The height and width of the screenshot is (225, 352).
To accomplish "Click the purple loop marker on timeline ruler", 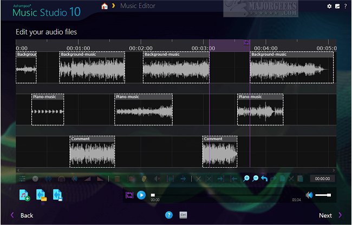I will (246, 42).
